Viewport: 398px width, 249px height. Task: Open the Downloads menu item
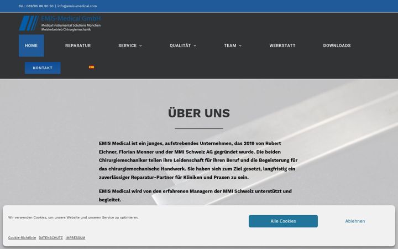coord(337,46)
